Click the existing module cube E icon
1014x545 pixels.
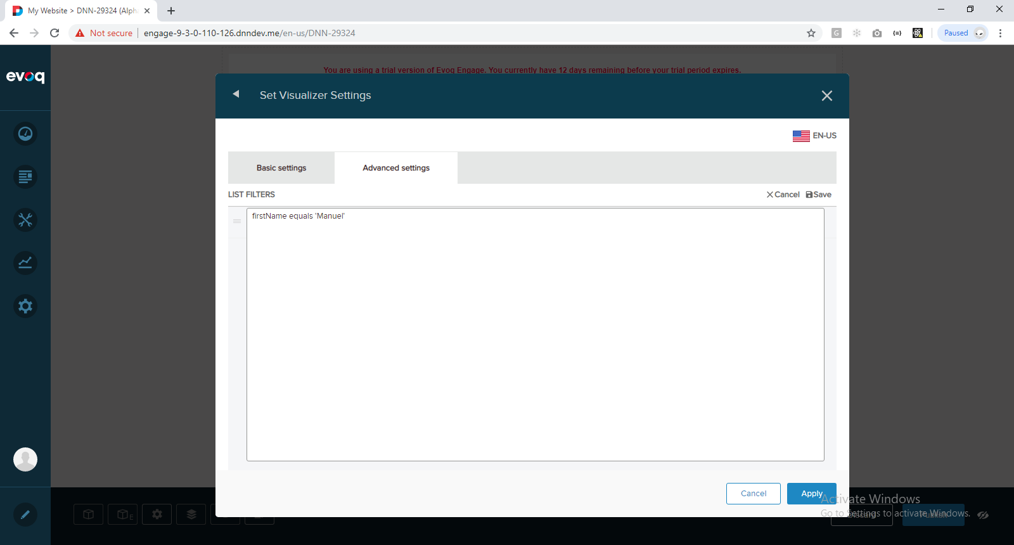point(123,515)
